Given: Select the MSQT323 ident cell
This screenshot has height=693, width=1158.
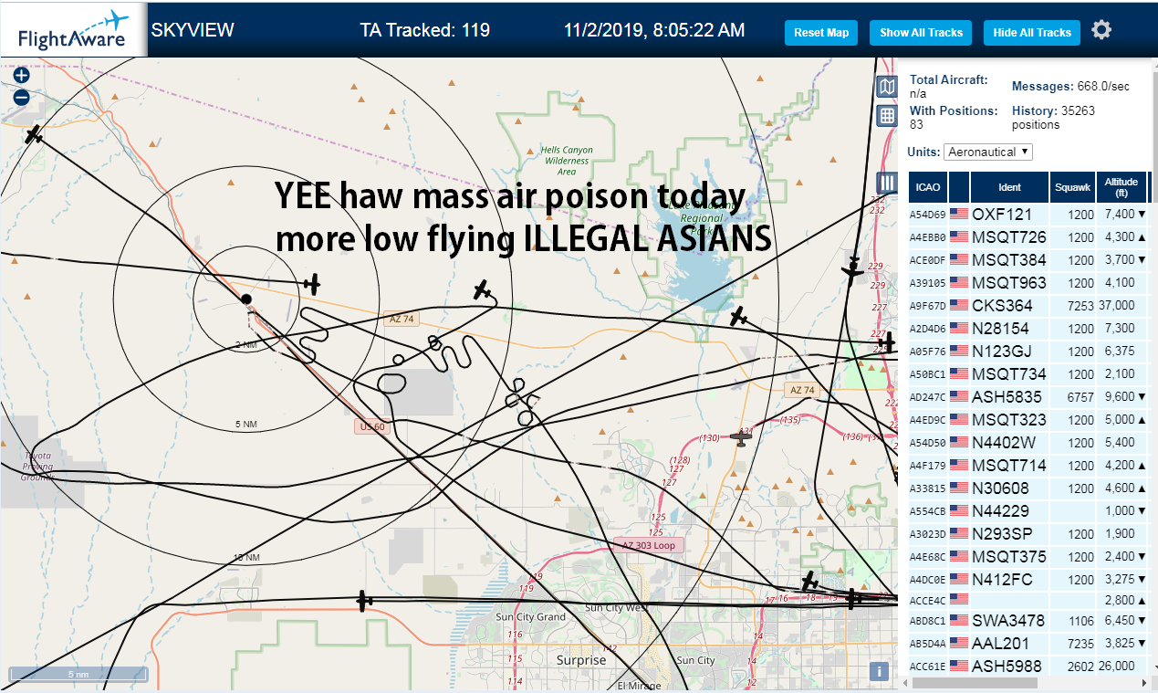Looking at the screenshot, I should 1009,420.
